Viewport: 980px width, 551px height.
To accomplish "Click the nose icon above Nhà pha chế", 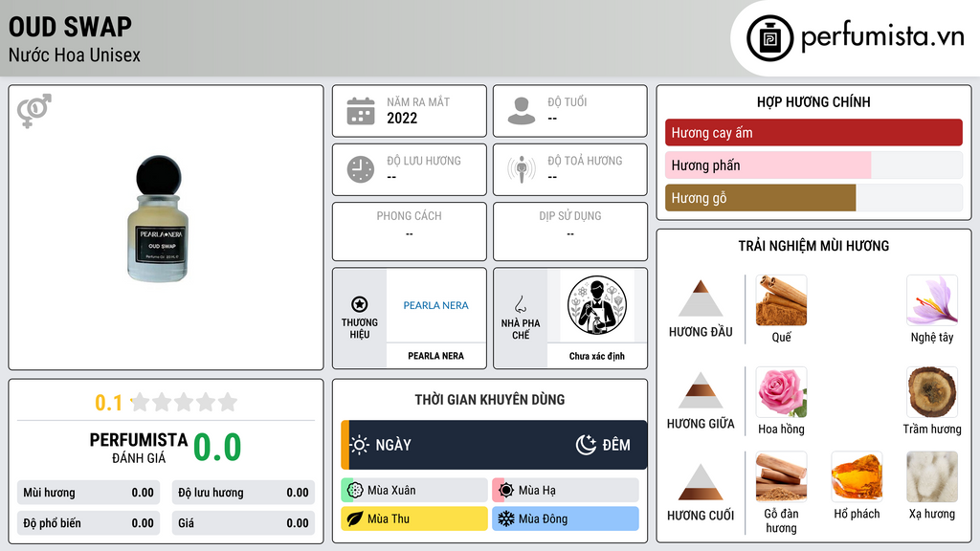I will (520, 304).
